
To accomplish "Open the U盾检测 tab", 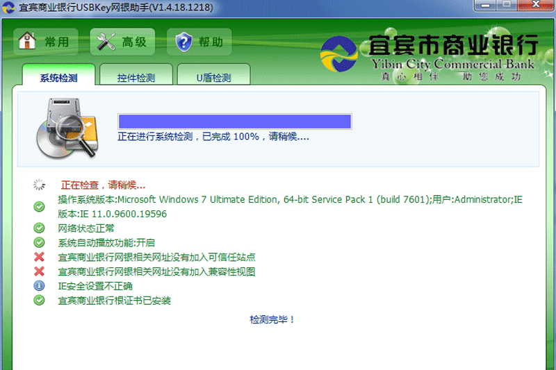I will (x=213, y=78).
